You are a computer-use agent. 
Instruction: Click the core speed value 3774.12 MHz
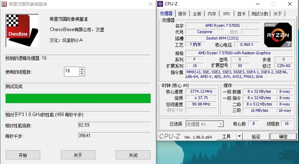(201, 92)
